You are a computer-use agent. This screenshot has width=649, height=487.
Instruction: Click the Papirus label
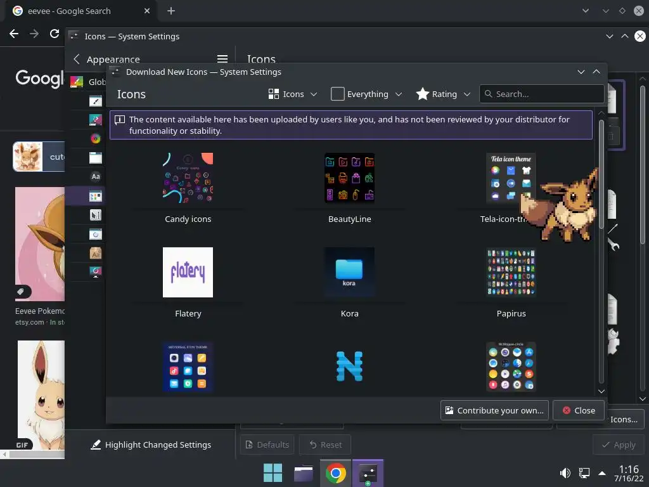click(x=511, y=313)
